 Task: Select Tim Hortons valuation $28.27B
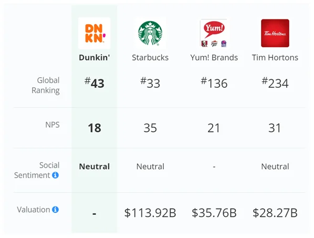point(275,213)
